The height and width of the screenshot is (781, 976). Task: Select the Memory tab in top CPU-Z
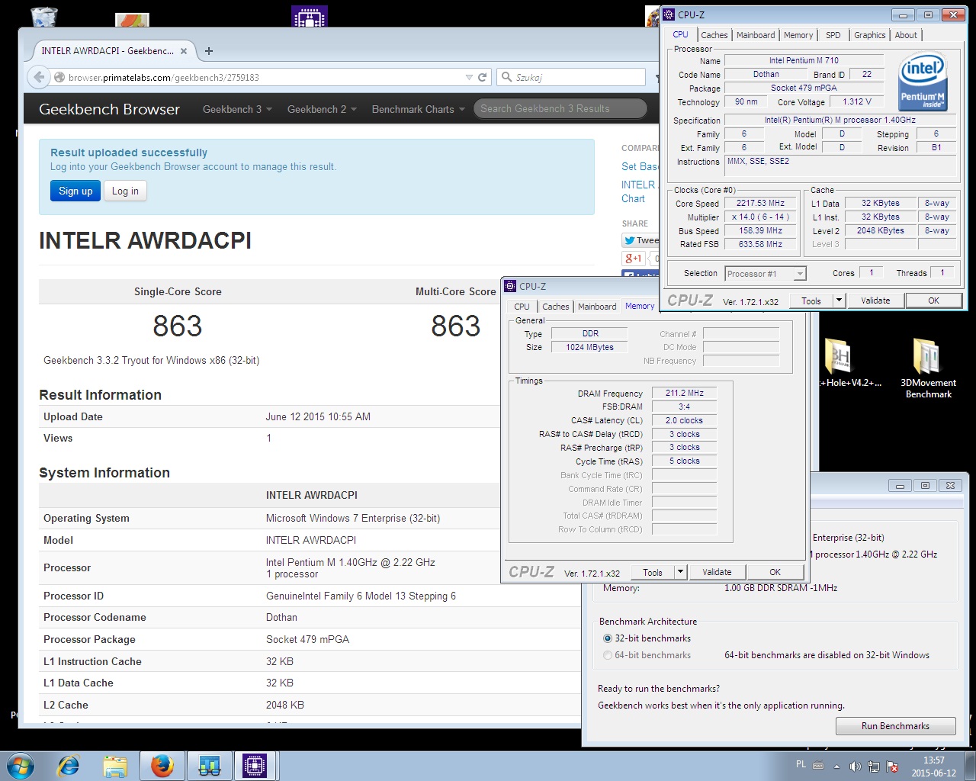(798, 35)
